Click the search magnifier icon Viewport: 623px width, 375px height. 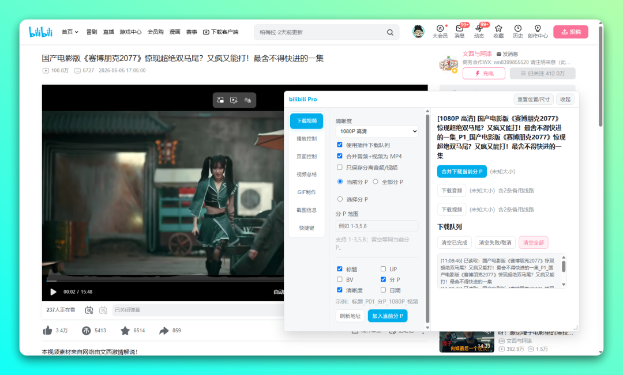(390, 32)
